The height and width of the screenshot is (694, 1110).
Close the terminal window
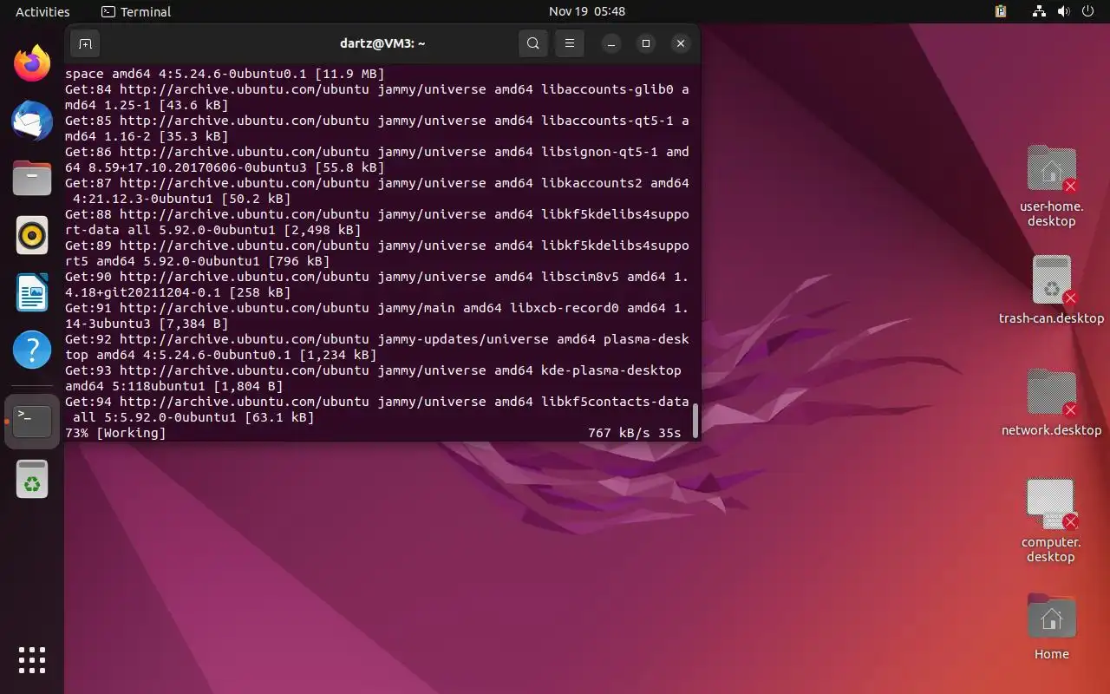[x=681, y=43]
